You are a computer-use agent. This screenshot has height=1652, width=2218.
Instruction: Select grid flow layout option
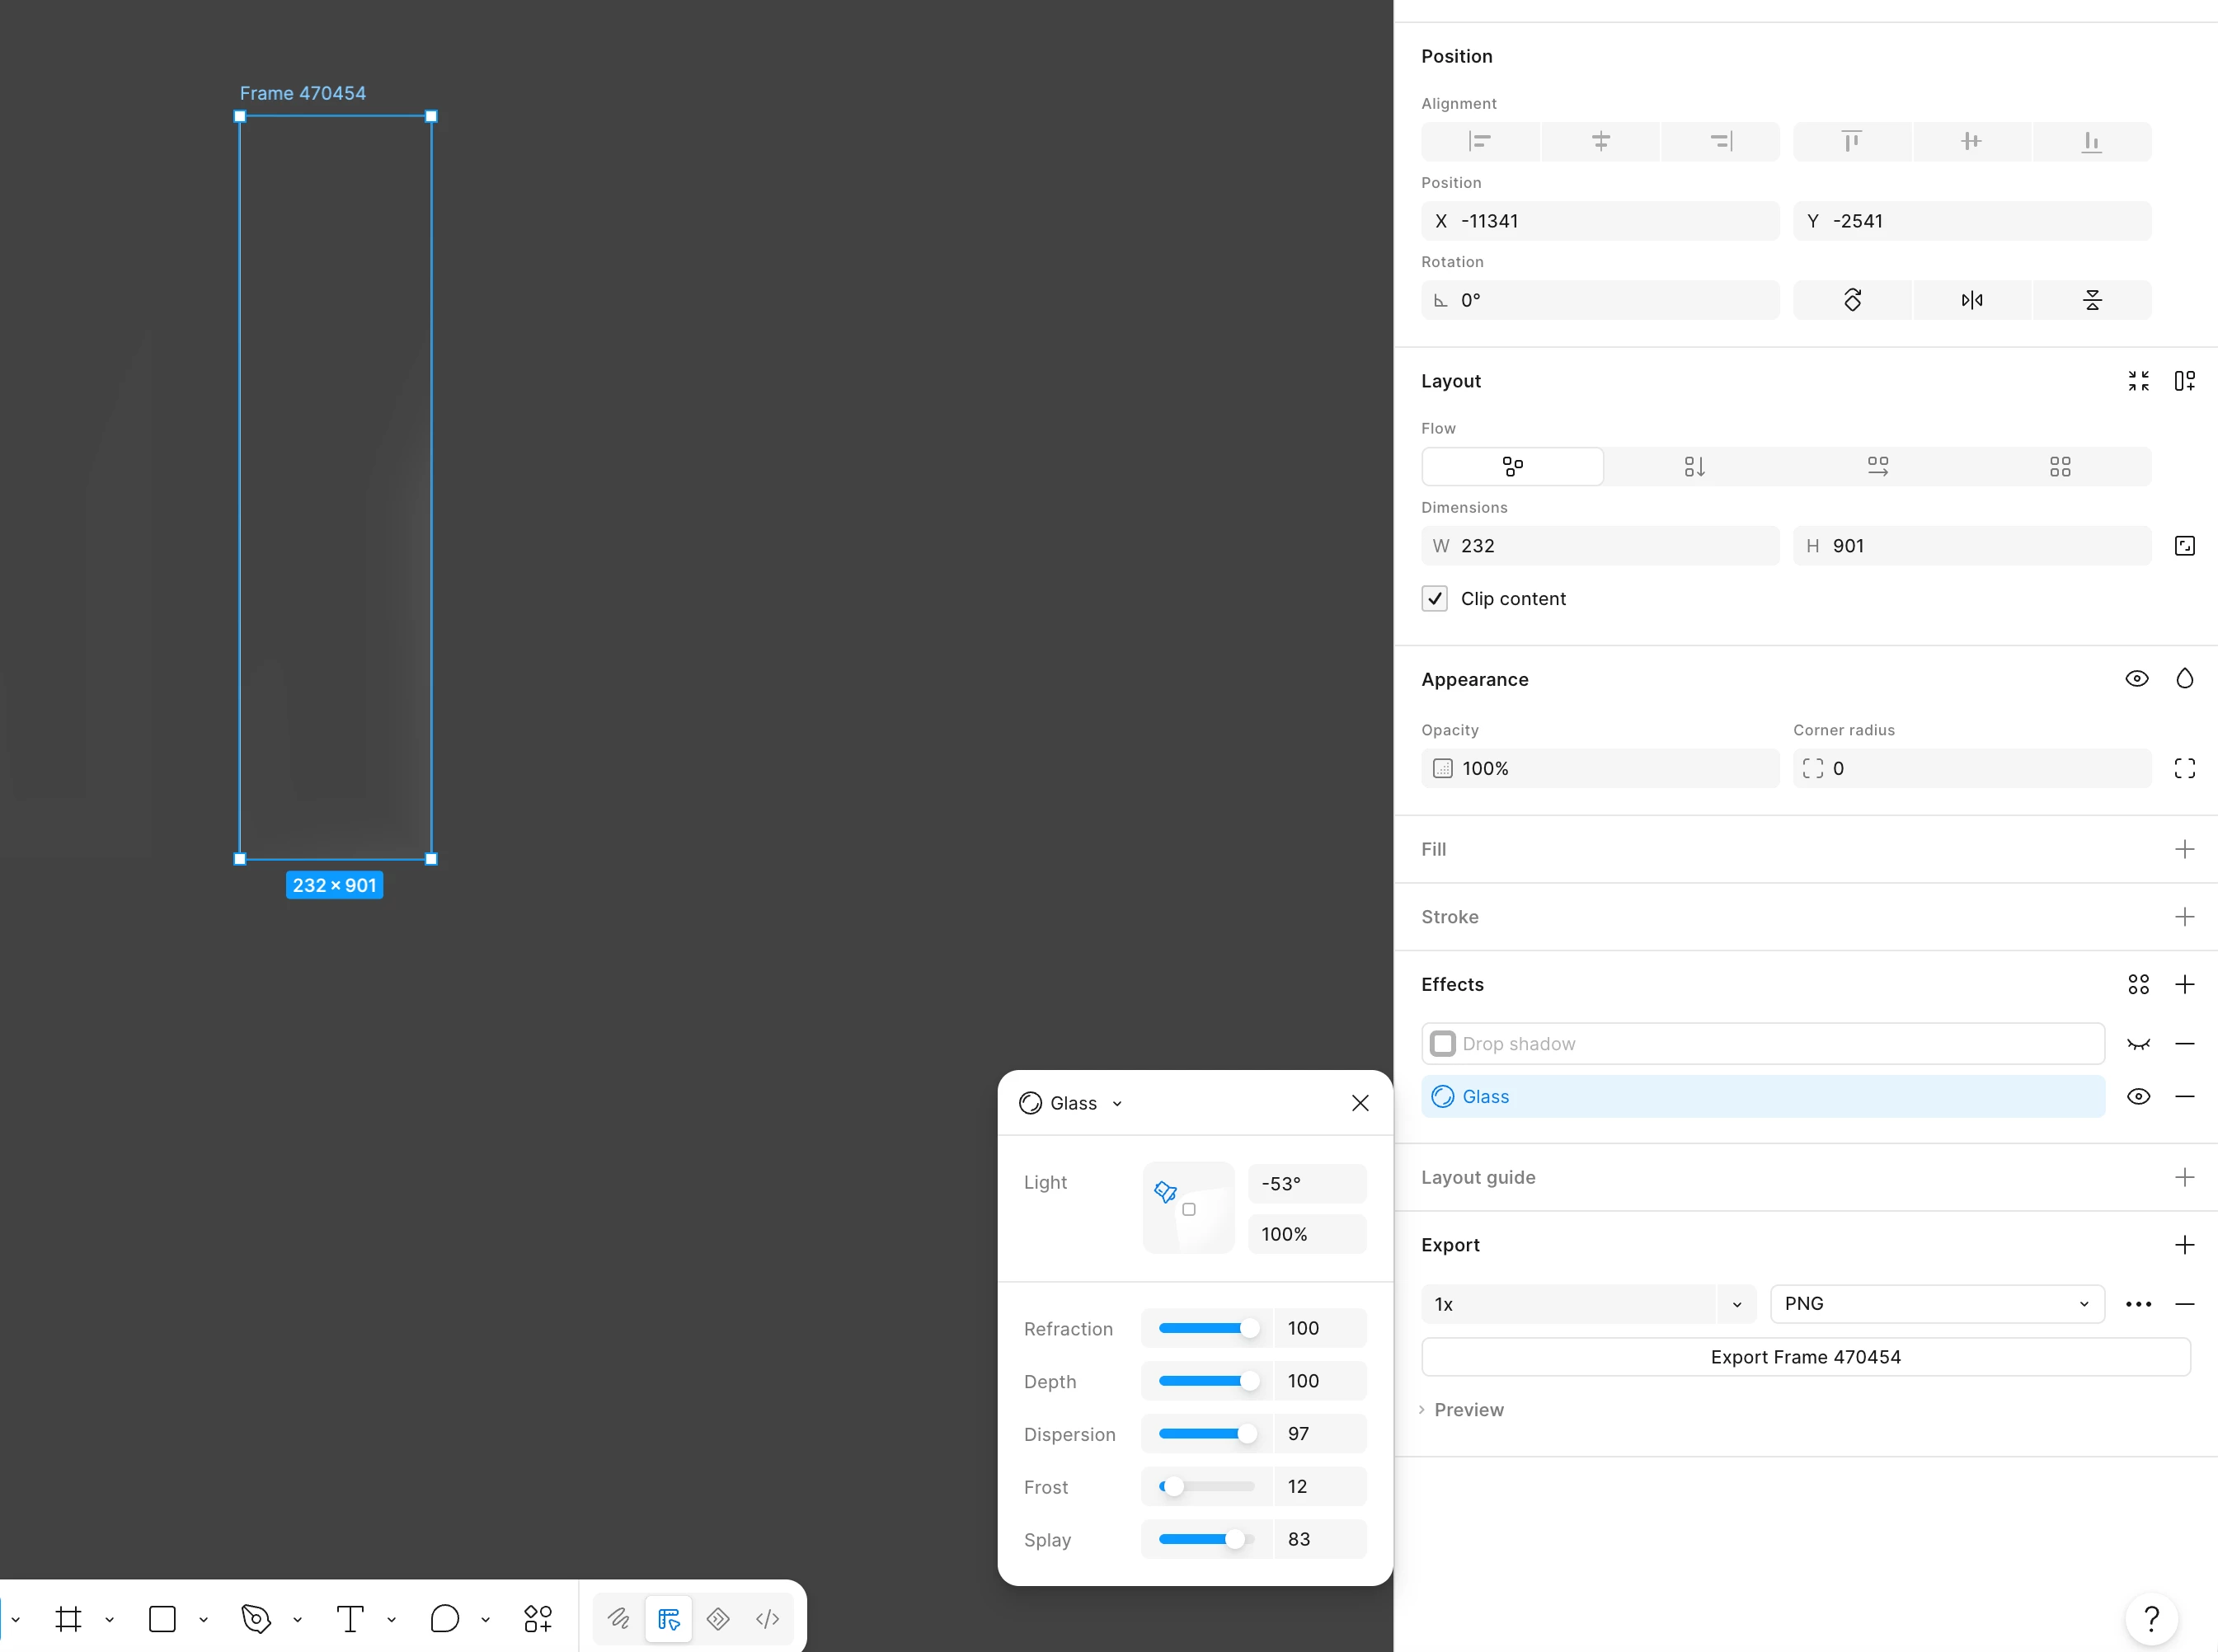[2060, 467]
